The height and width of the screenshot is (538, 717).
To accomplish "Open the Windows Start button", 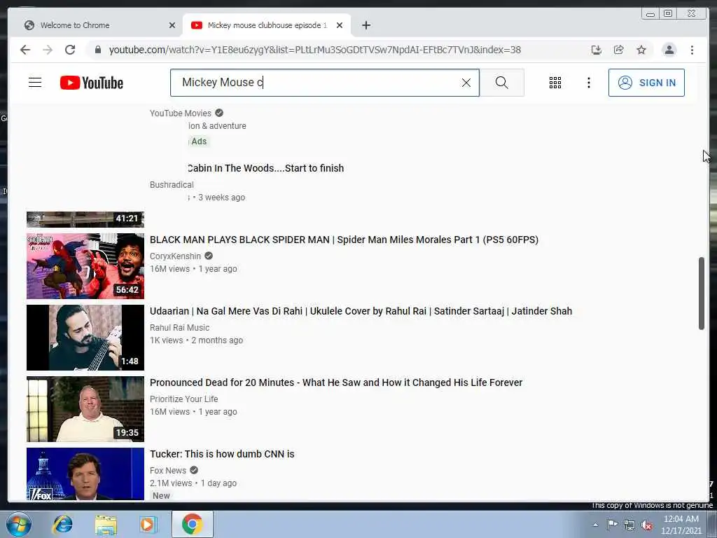I will tap(19, 524).
